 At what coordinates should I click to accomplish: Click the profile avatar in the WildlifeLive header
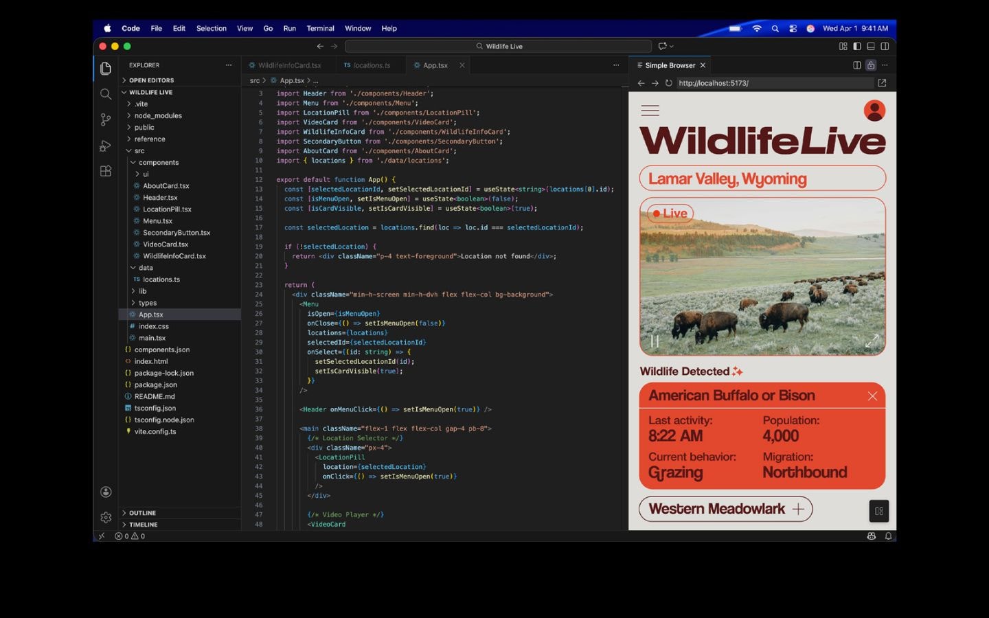pyautogui.click(x=875, y=110)
